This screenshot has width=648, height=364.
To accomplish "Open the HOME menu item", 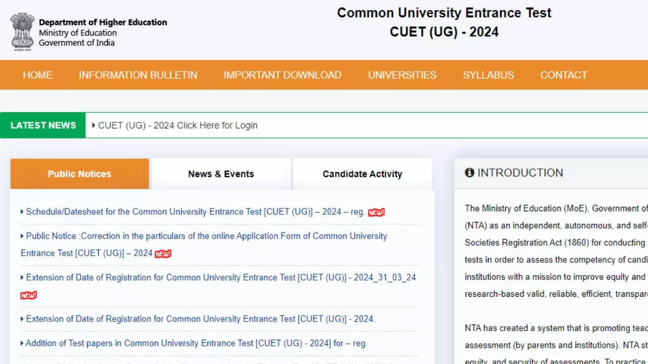I will coord(37,75).
